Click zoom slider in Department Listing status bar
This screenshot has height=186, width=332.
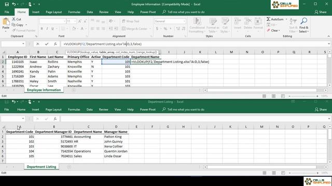coord(303,173)
